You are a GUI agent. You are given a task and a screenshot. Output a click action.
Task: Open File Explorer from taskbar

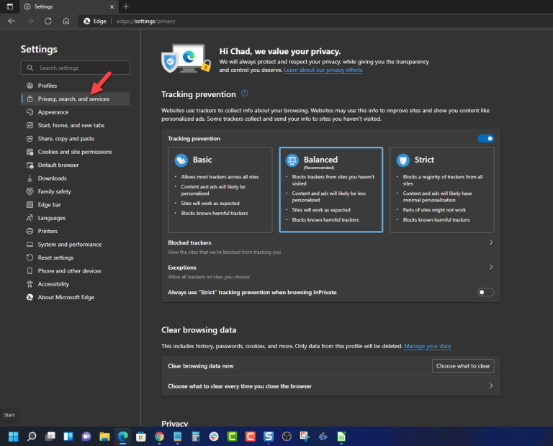click(x=104, y=437)
